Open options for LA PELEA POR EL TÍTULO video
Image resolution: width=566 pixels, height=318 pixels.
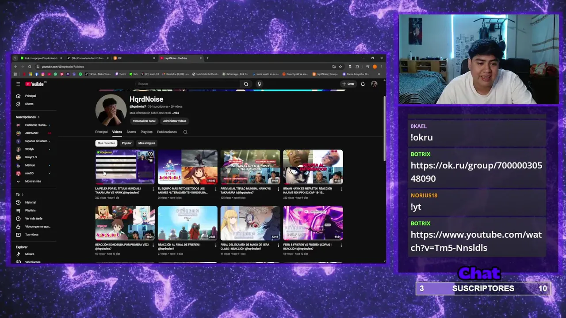tap(153, 189)
